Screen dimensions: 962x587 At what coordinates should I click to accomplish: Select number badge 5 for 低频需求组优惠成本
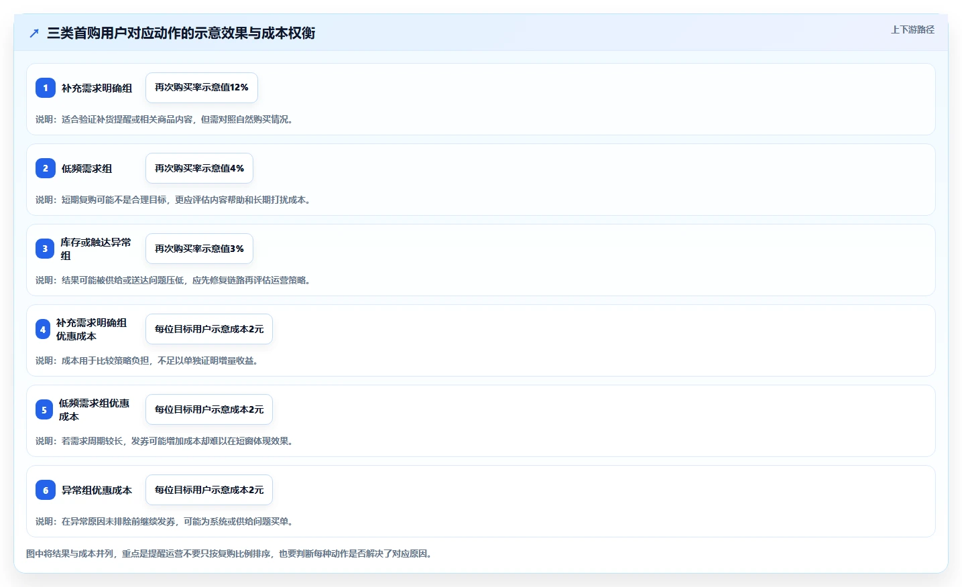[x=44, y=409]
